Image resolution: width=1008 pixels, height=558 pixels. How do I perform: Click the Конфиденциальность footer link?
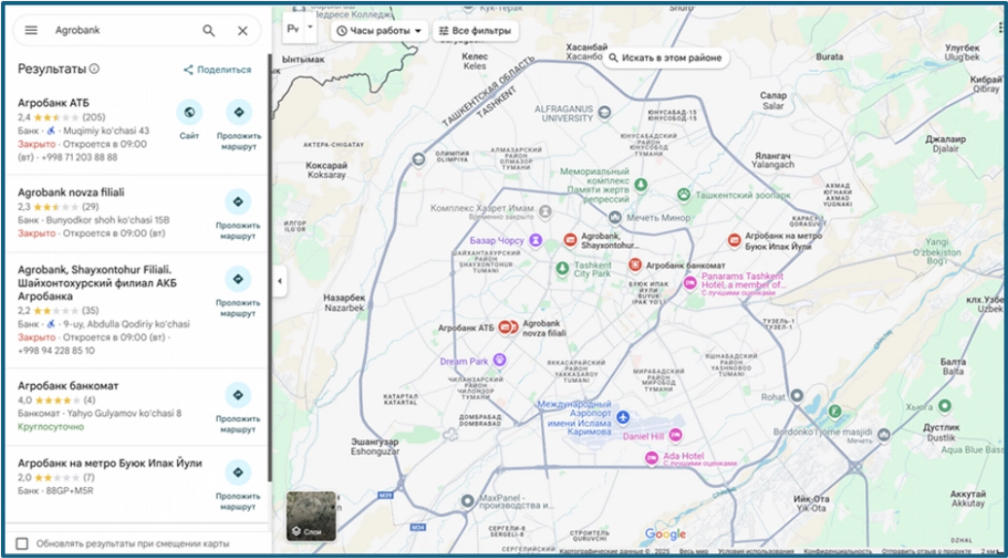coord(838,551)
